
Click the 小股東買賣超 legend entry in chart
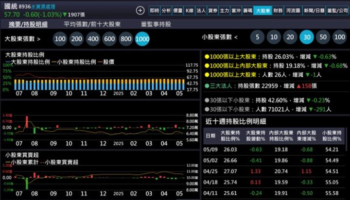click(59, 162)
